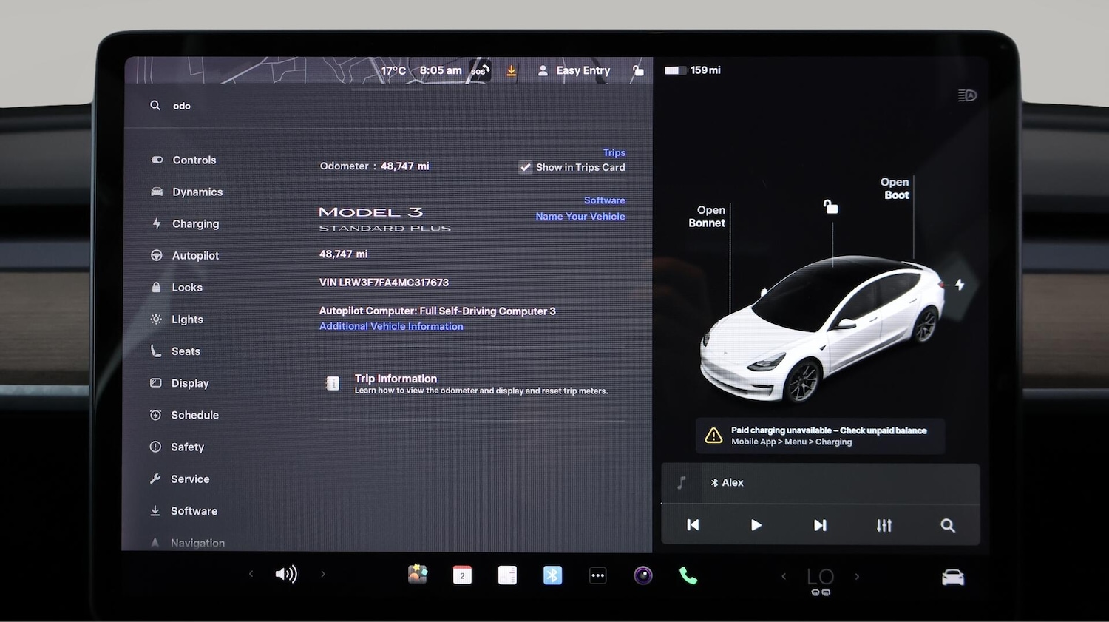Select Charging in the sidebar
Screen dimensions: 1109x622
(195, 224)
